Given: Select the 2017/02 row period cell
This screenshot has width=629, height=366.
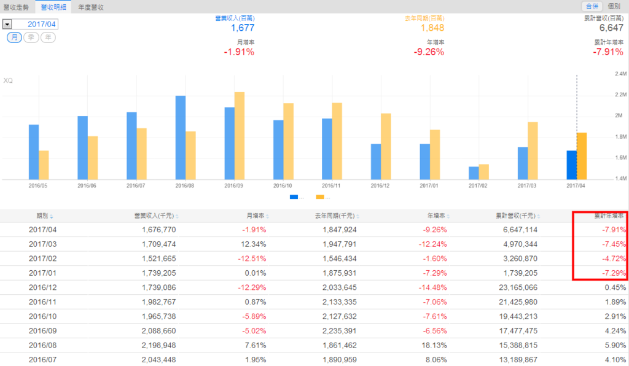Looking at the screenshot, I should (x=42, y=259).
